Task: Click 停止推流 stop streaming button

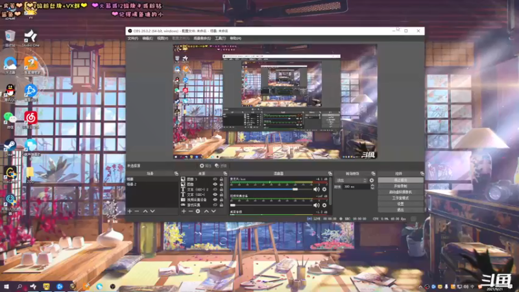Action: 400,180
